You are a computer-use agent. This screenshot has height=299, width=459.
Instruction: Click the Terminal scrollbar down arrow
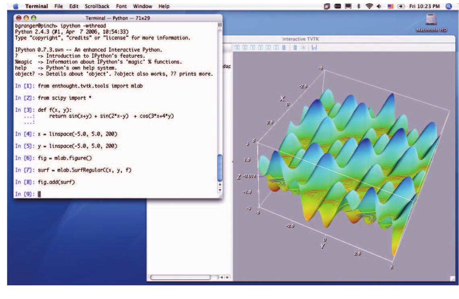(220, 190)
